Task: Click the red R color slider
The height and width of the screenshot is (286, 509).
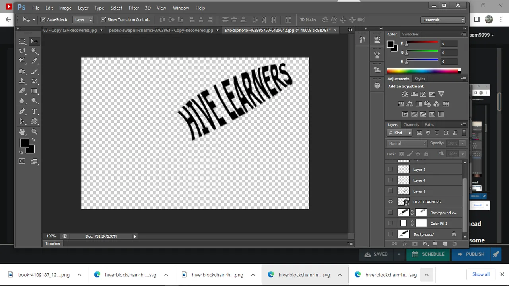Action: [x=422, y=42]
